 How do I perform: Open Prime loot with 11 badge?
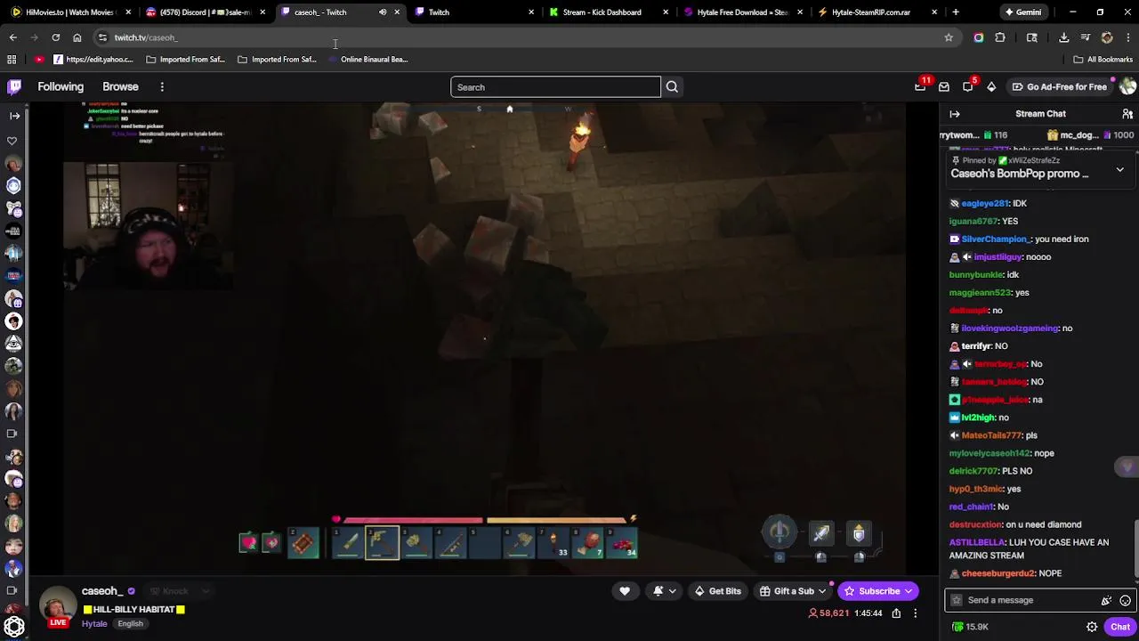(x=920, y=86)
